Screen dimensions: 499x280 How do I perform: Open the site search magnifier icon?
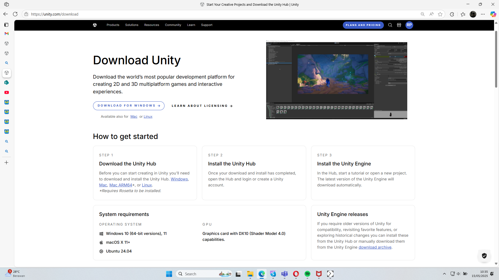tap(390, 25)
